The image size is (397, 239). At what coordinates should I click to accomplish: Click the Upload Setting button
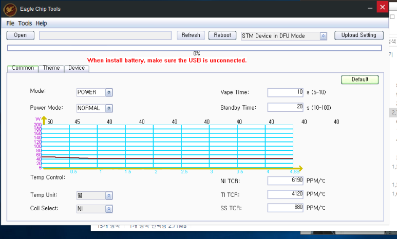[x=359, y=35]
